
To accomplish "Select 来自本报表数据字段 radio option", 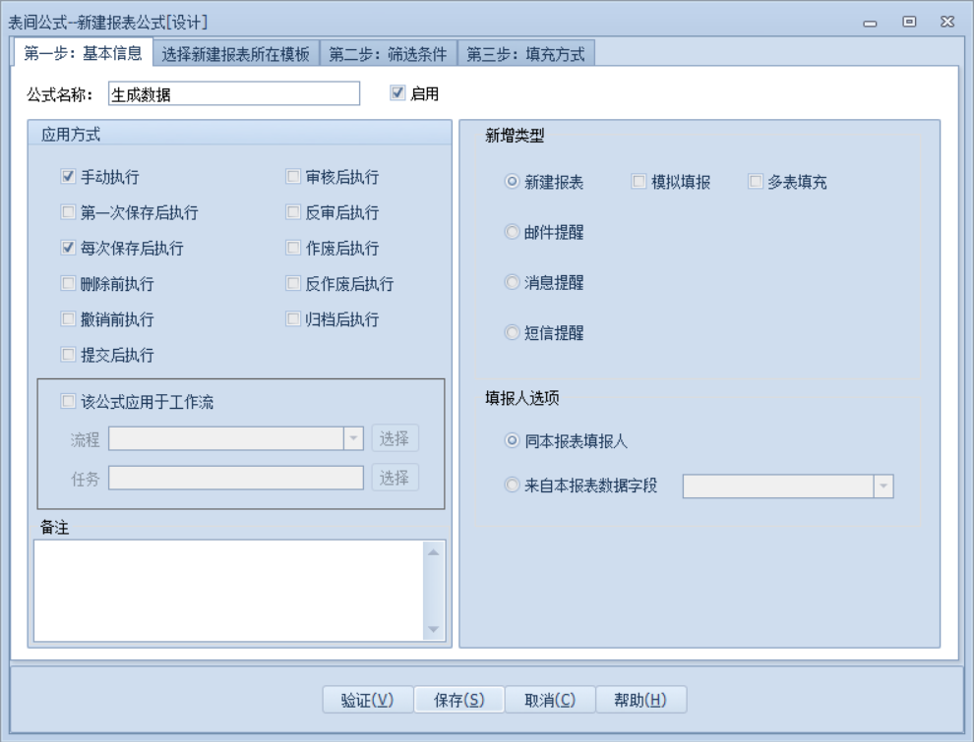I will point(512,485).
